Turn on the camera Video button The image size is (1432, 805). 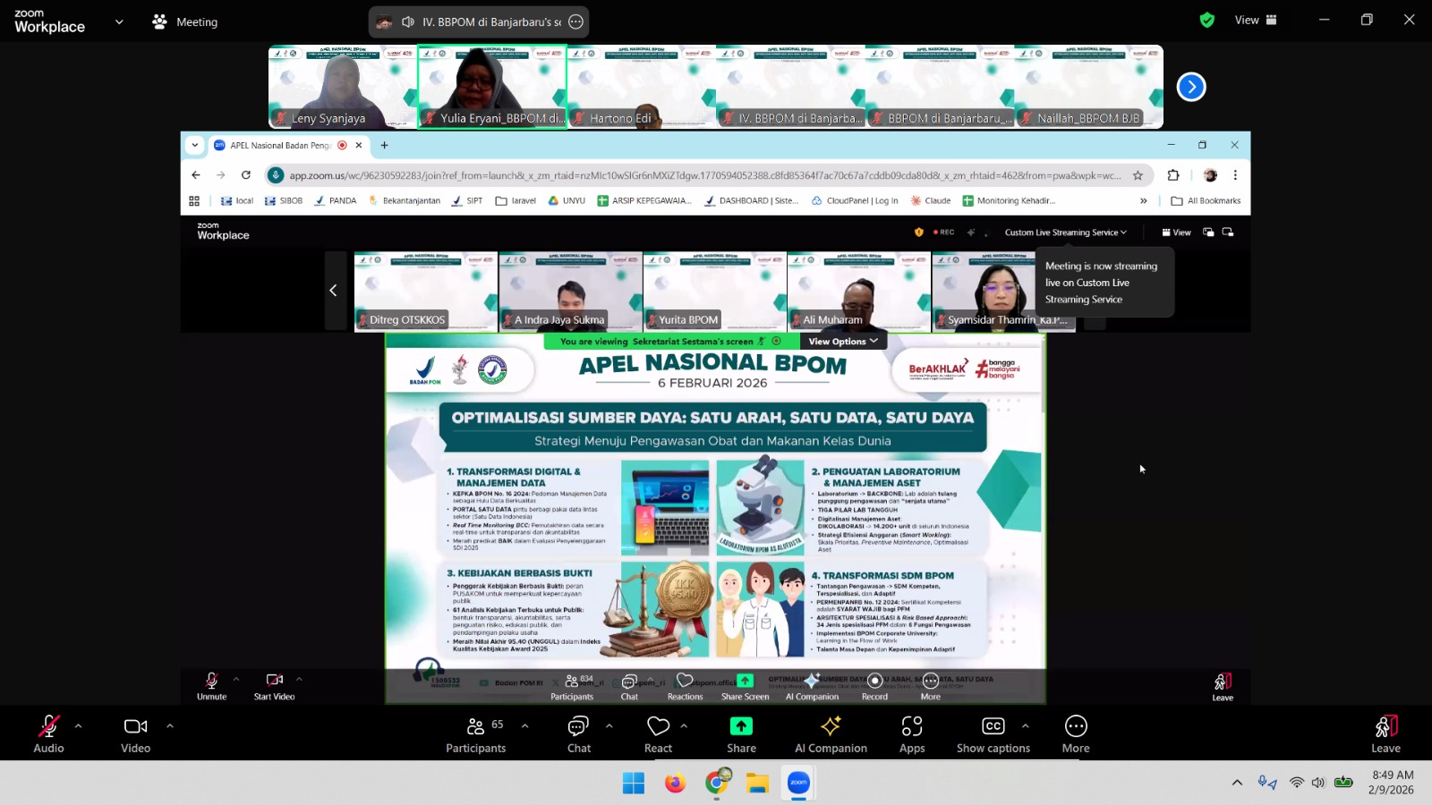[x=136, y=733]
